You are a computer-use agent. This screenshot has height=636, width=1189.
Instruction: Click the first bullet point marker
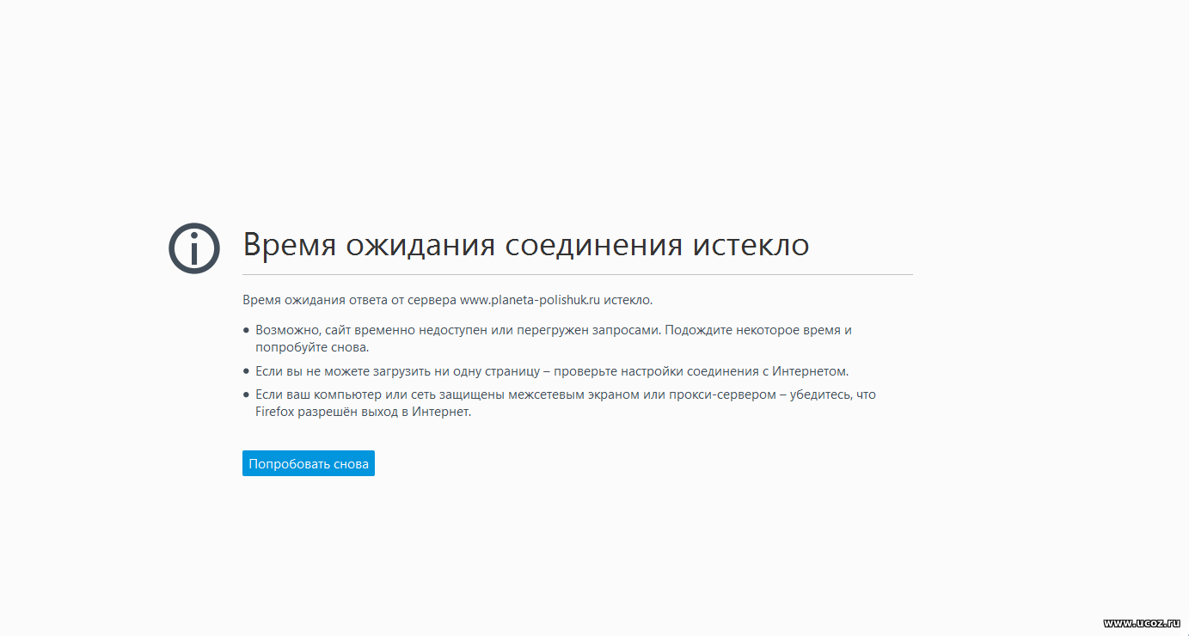click(x=246, y=330)
